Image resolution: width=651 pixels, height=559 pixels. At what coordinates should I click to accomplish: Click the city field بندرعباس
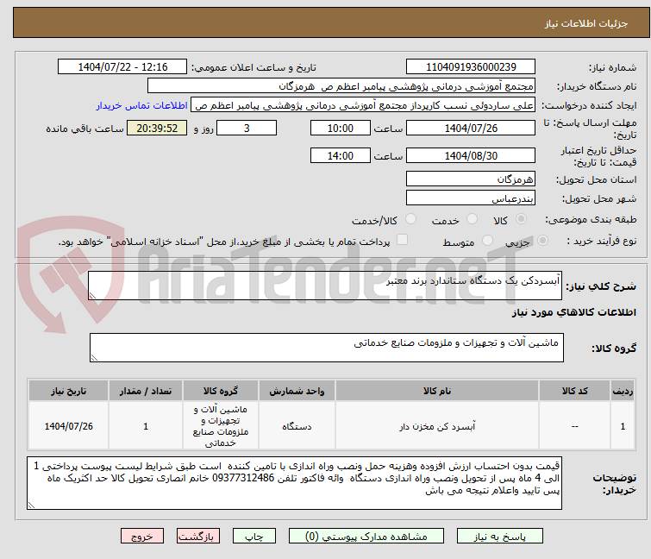pyautogui.click(x=471, y=198)
